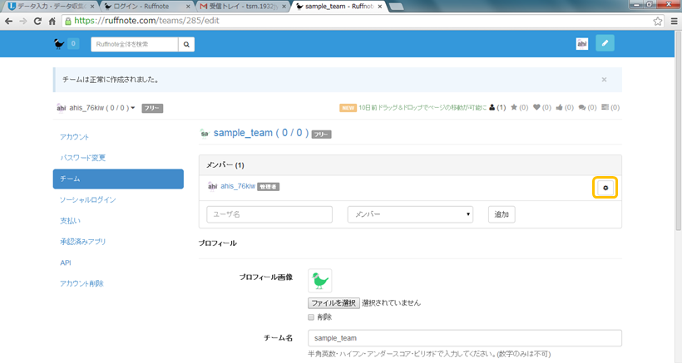Click the star favorites count icon
682x363 pixels.
coord(515,107)
